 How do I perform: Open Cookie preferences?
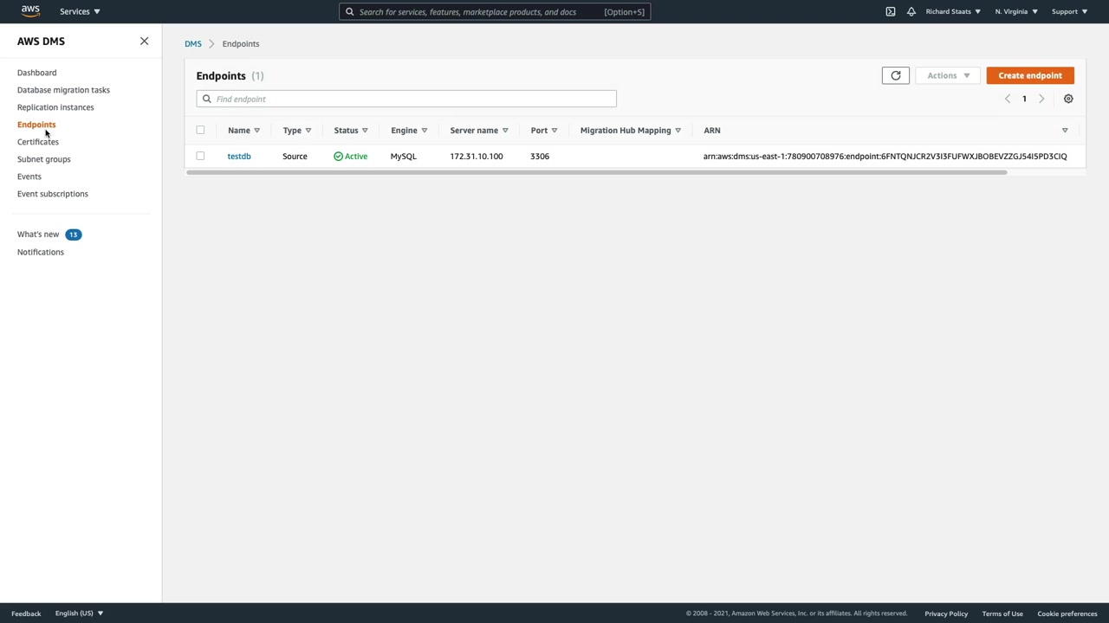(x=1067, y=613)
